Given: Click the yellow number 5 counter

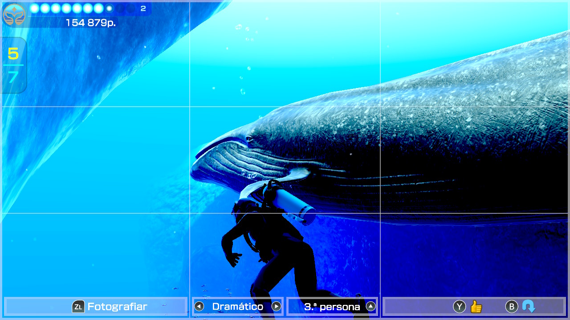Looking at the screenshot, I should pyautogui.click(x=13, y=54).
